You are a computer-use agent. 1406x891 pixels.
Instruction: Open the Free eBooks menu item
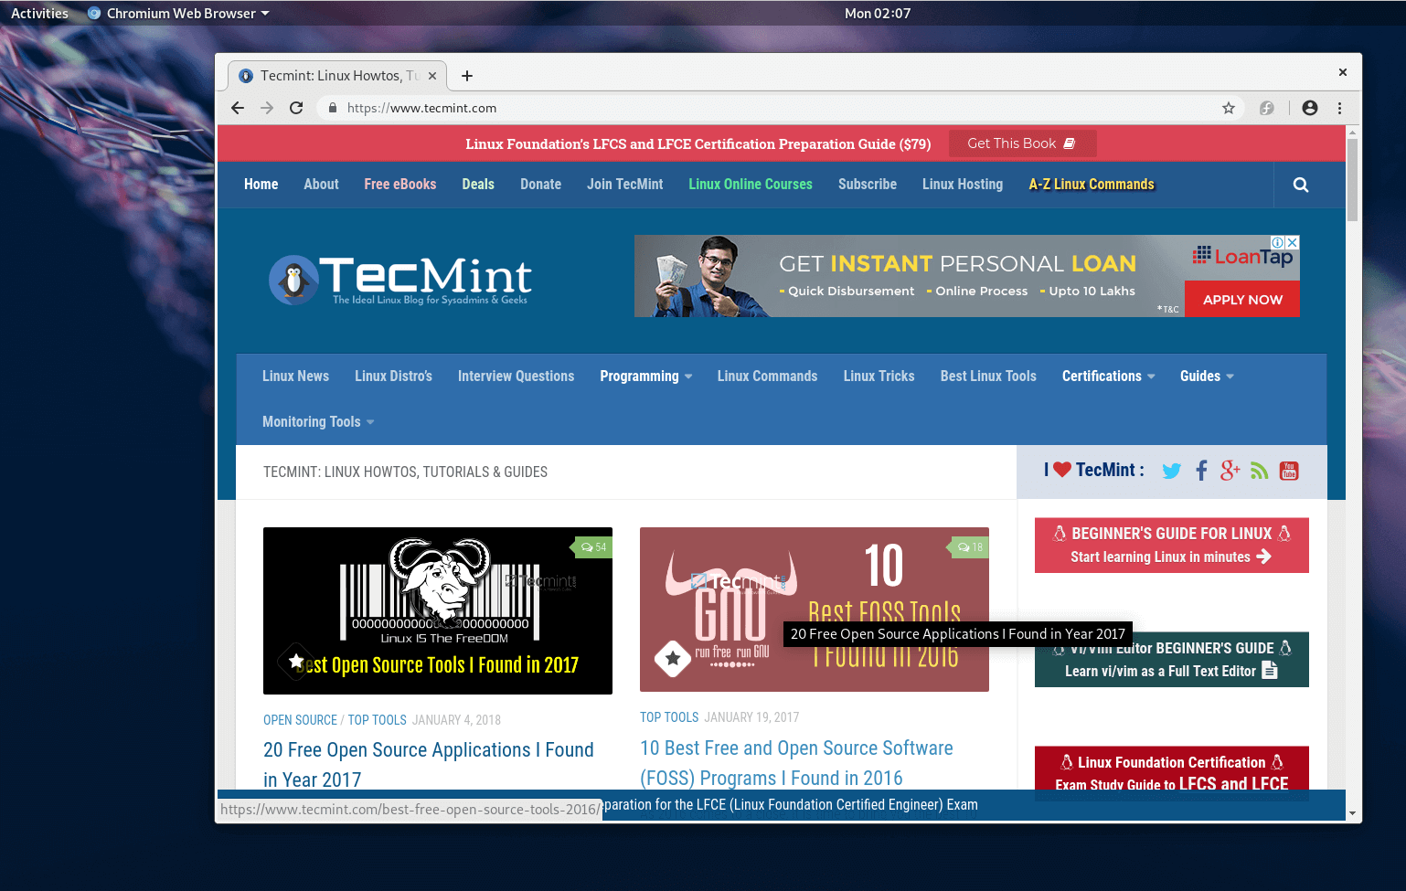[400, 185]
